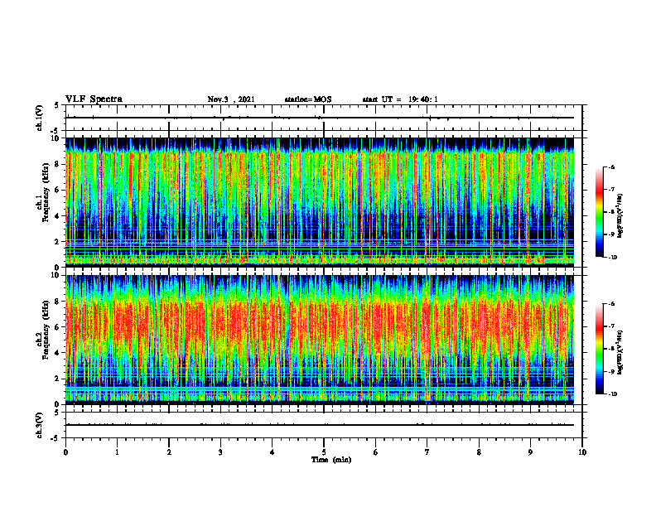This screenshot has width=656, height=507.
Task: Click the ch.1 frequency tick label "8"
Action: (x=57, y=164)
